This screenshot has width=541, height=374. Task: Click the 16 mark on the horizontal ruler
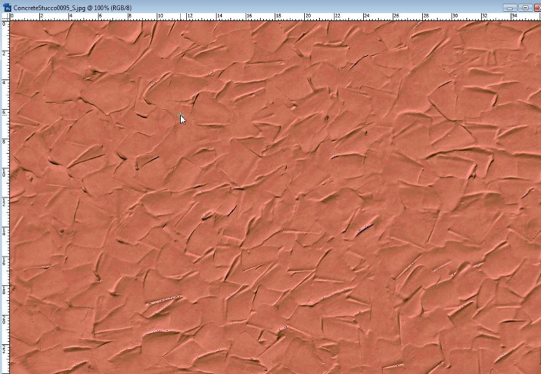tap(248, 16)
